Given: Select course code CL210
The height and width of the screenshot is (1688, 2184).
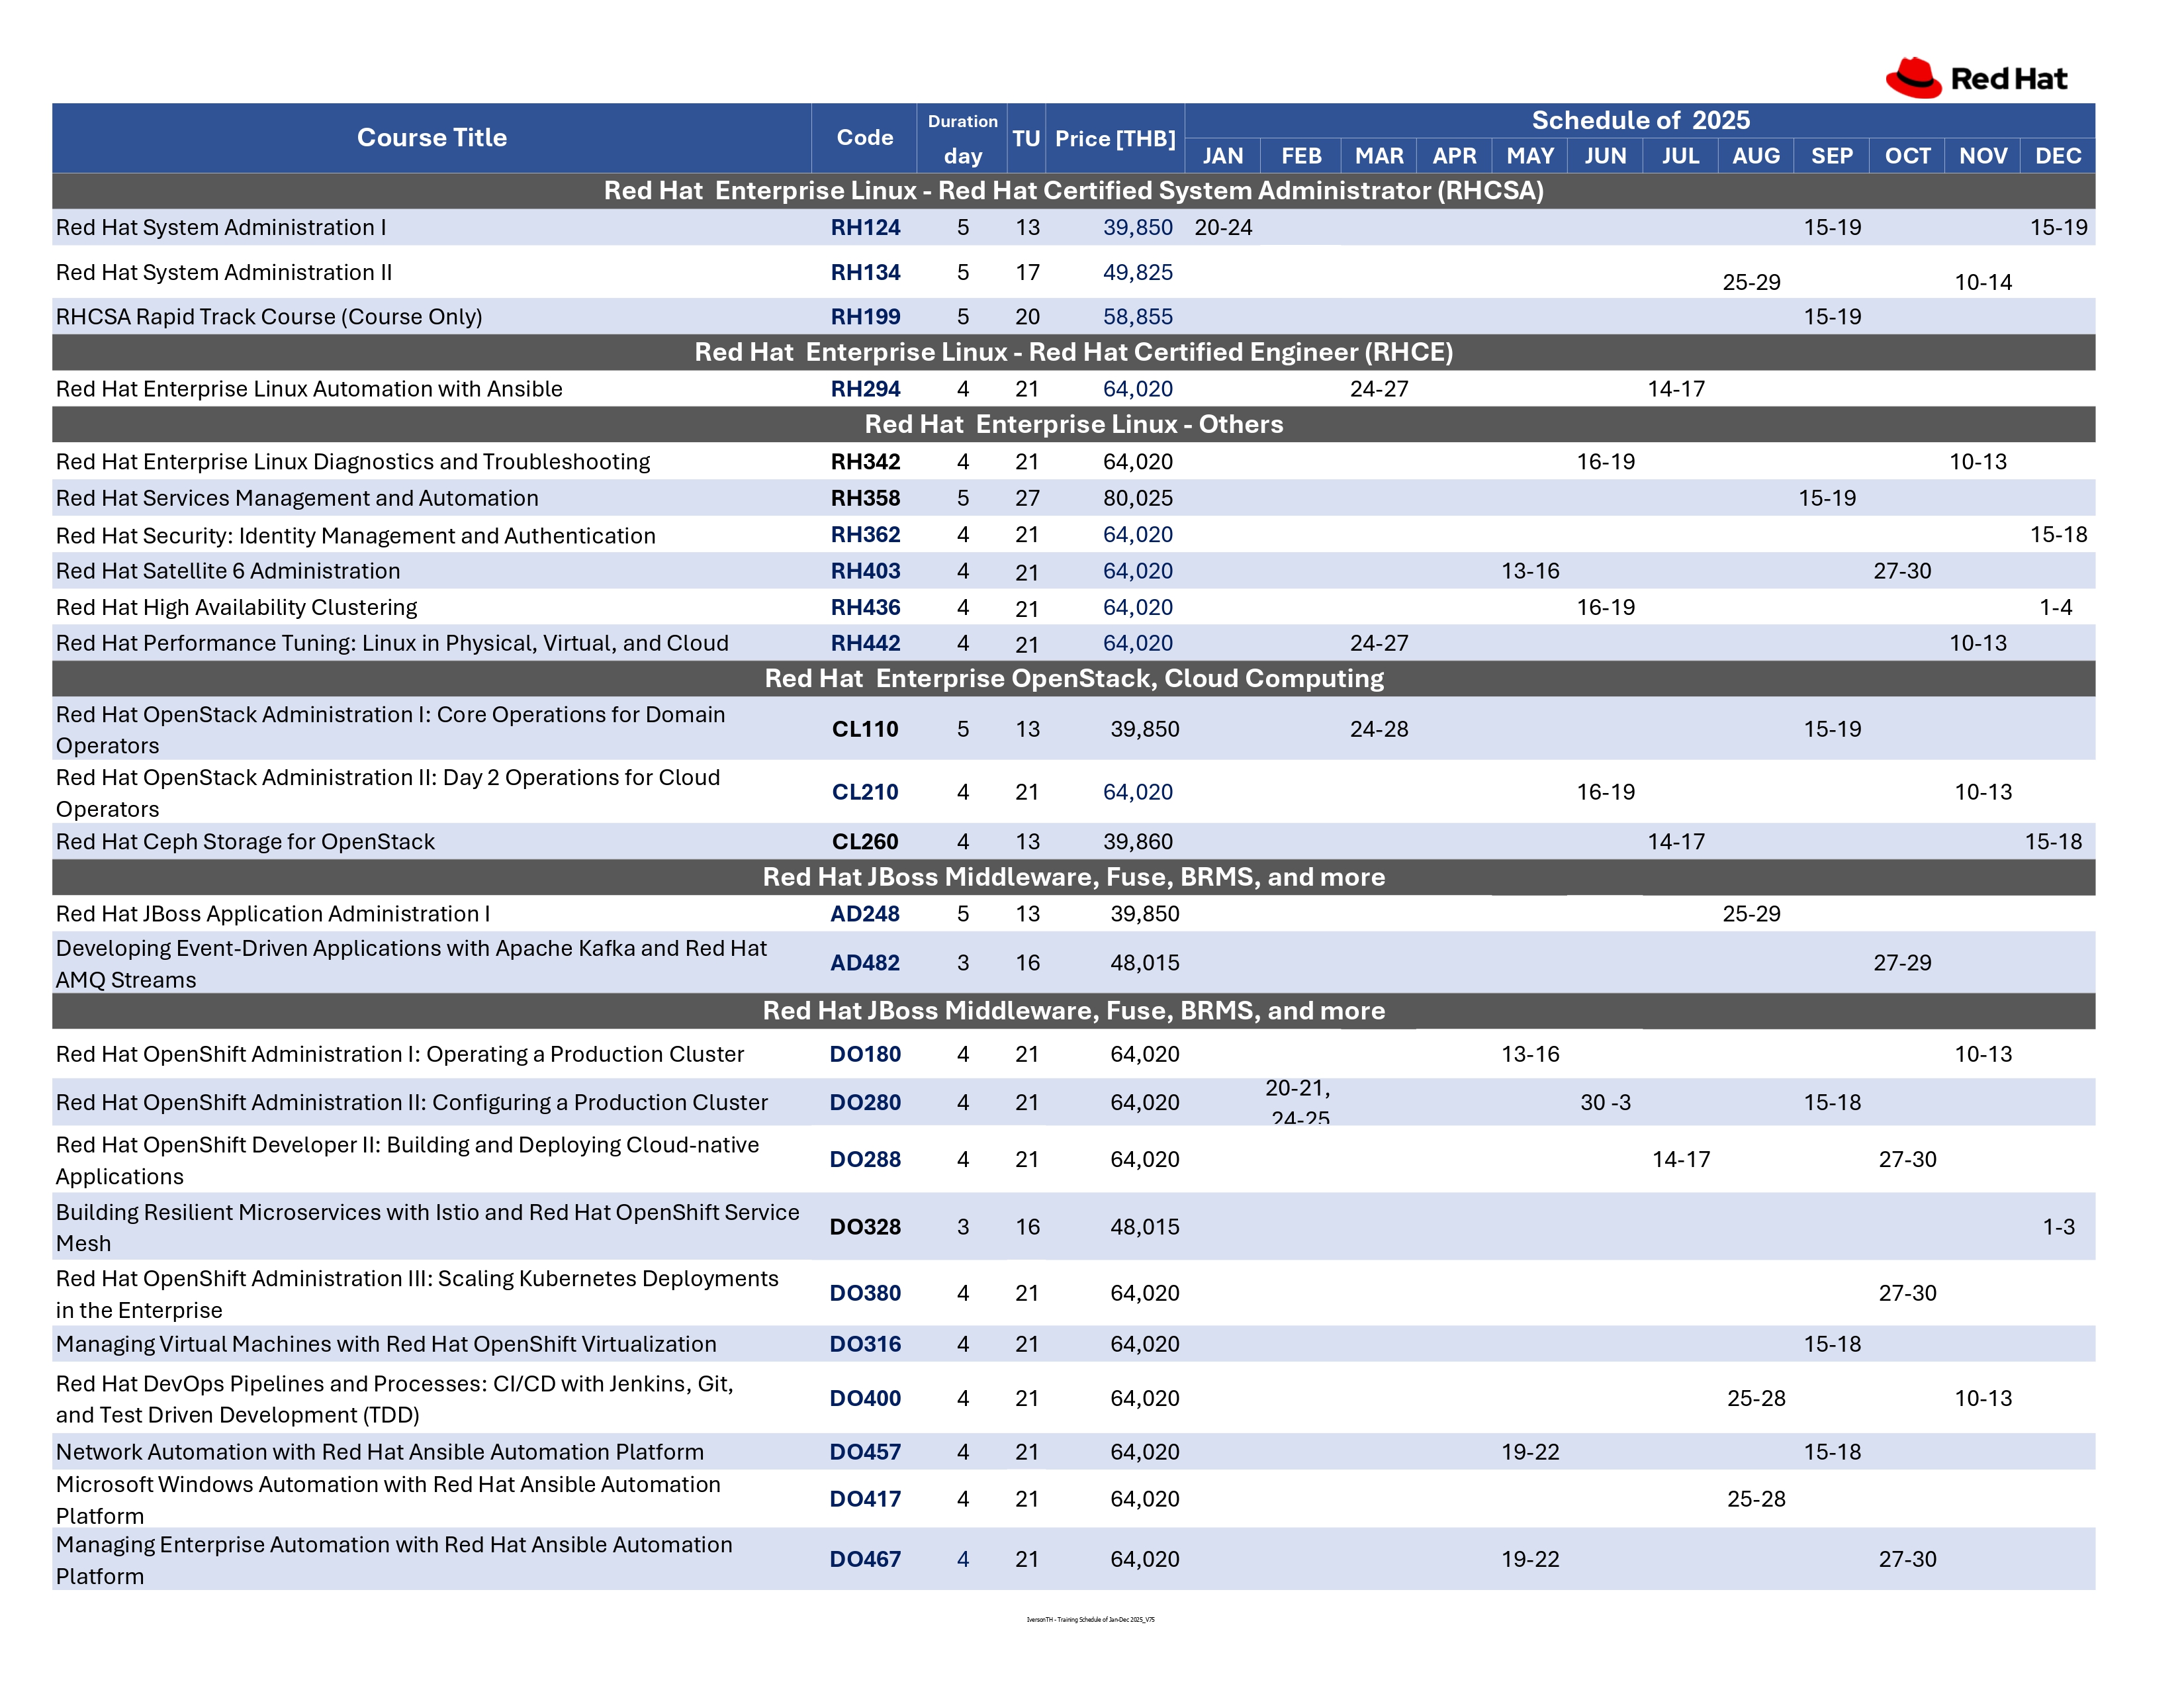Looking at the screenshot, I should [x=865, y=792].
